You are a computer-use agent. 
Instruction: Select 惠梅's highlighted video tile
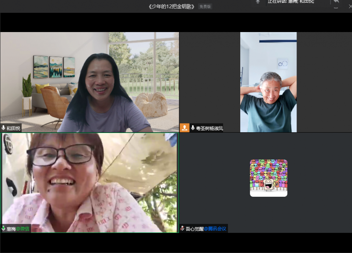tap(89, 182)
